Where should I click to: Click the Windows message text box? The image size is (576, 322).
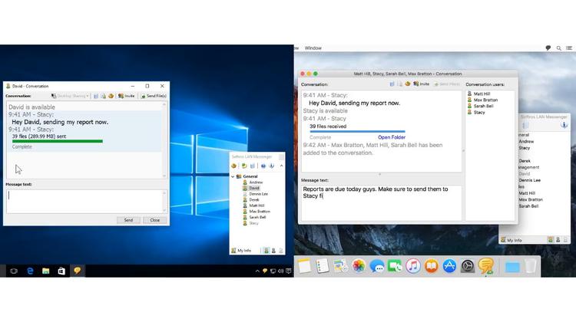pyautogui.click(x=83, y=201)
